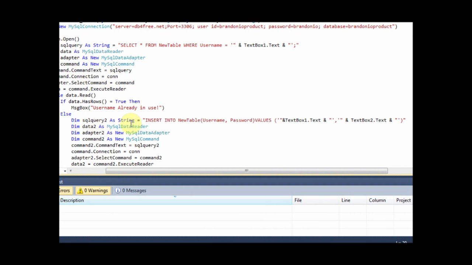The height and width of the screenshot is (265, 472).
Task: Sort error list by File column
Action: coord(315,200)
